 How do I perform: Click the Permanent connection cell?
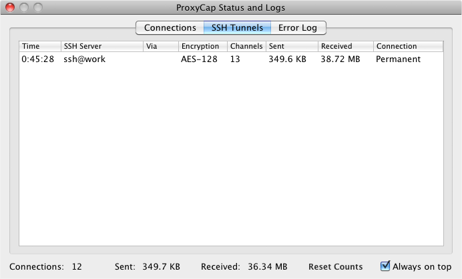[398, 59]
